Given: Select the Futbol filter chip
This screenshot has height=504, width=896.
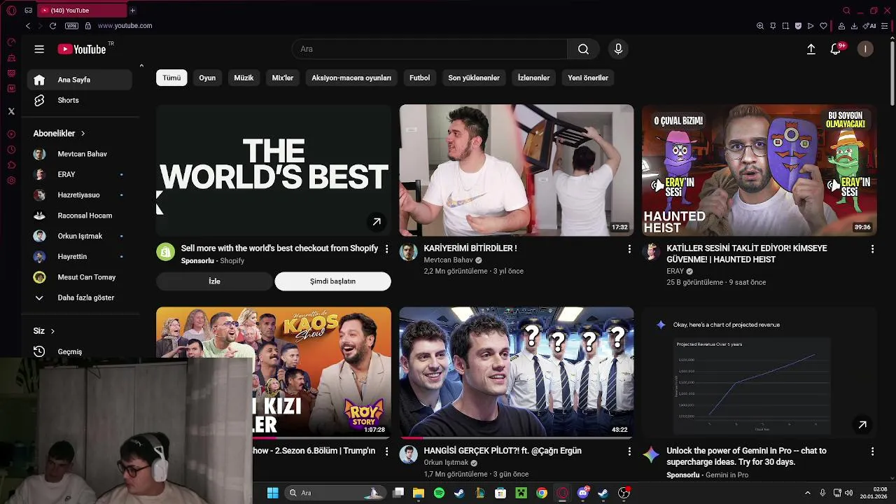Looking at the screenshot, I should pos(420,78).
